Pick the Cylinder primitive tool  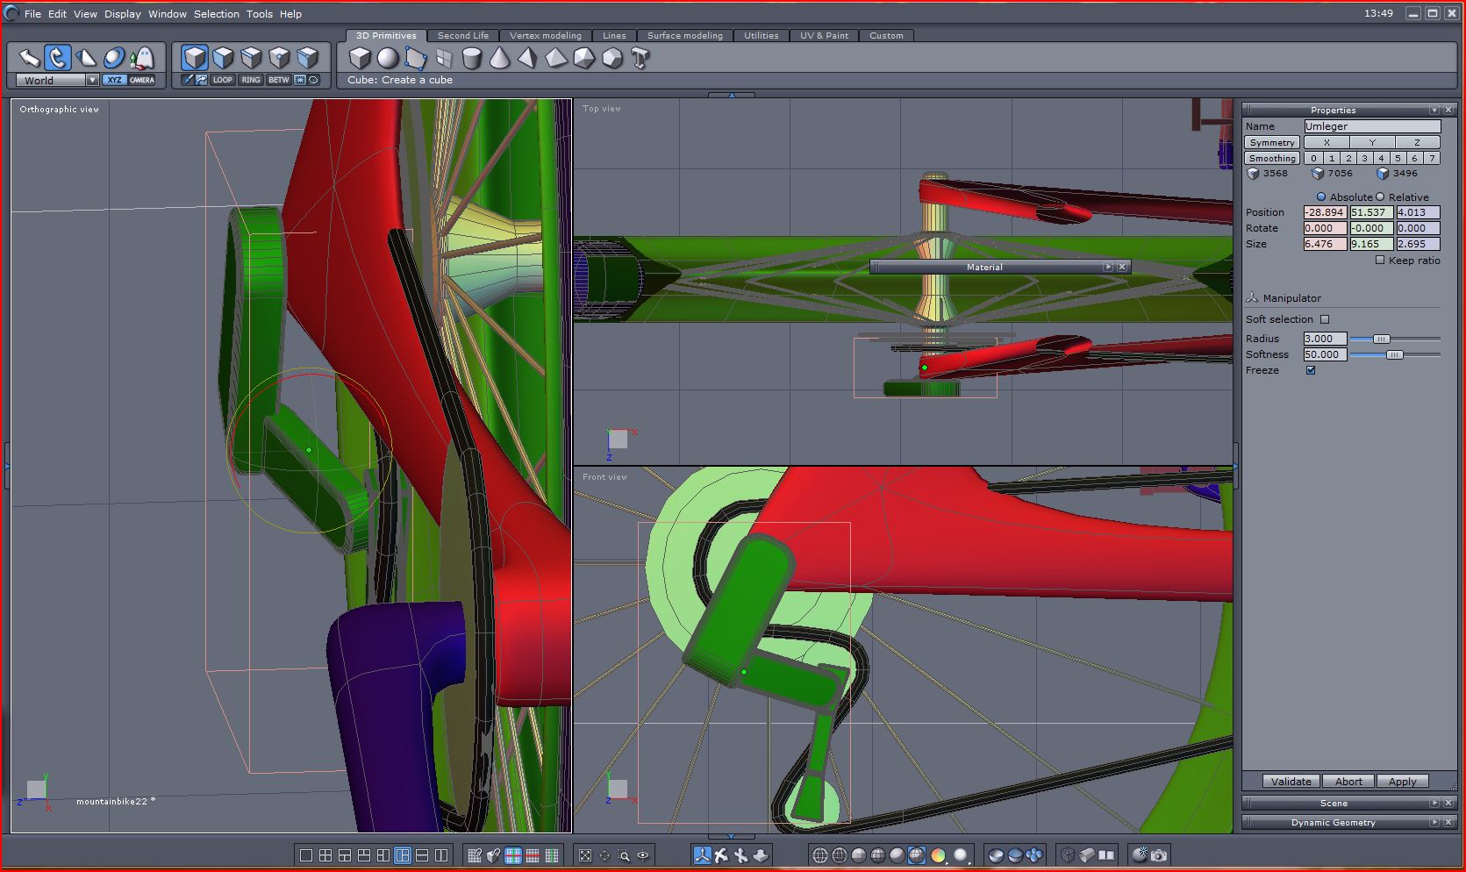[x=472, y=58]
